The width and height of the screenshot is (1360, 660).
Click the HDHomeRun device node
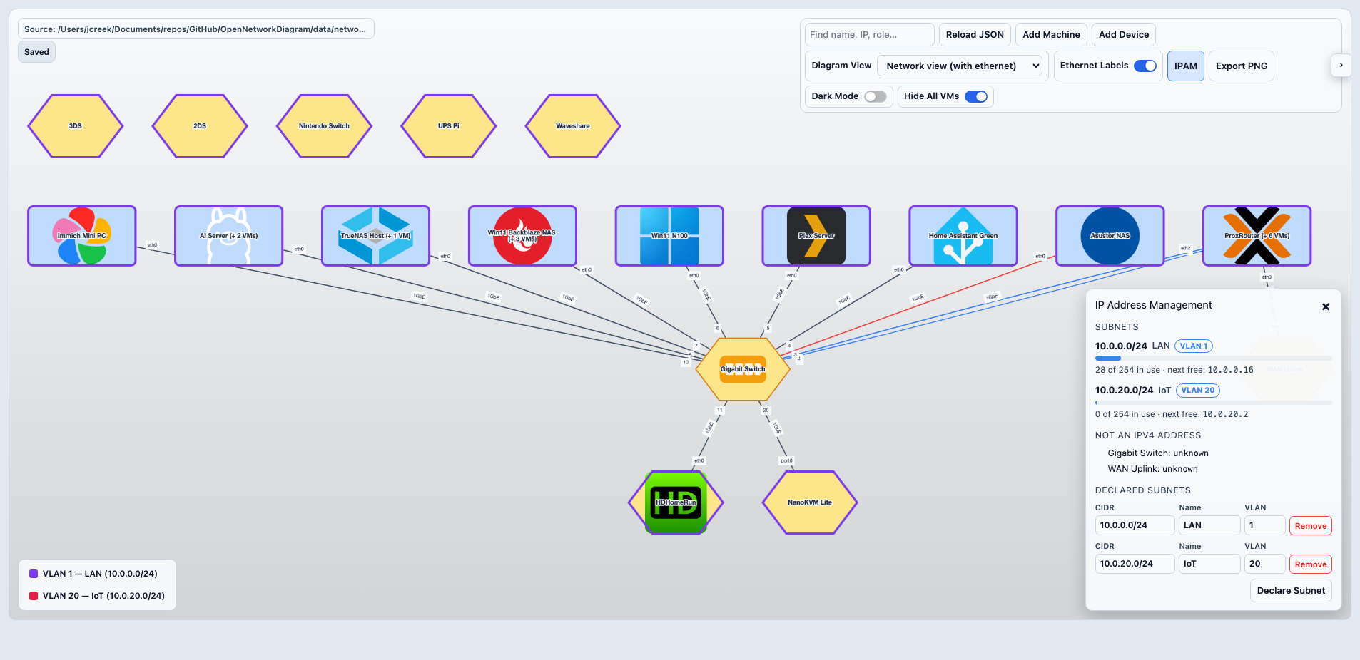[676, 502]
